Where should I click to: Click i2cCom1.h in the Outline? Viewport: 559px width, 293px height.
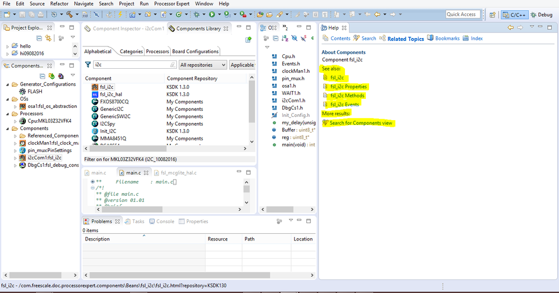point(293,101)
